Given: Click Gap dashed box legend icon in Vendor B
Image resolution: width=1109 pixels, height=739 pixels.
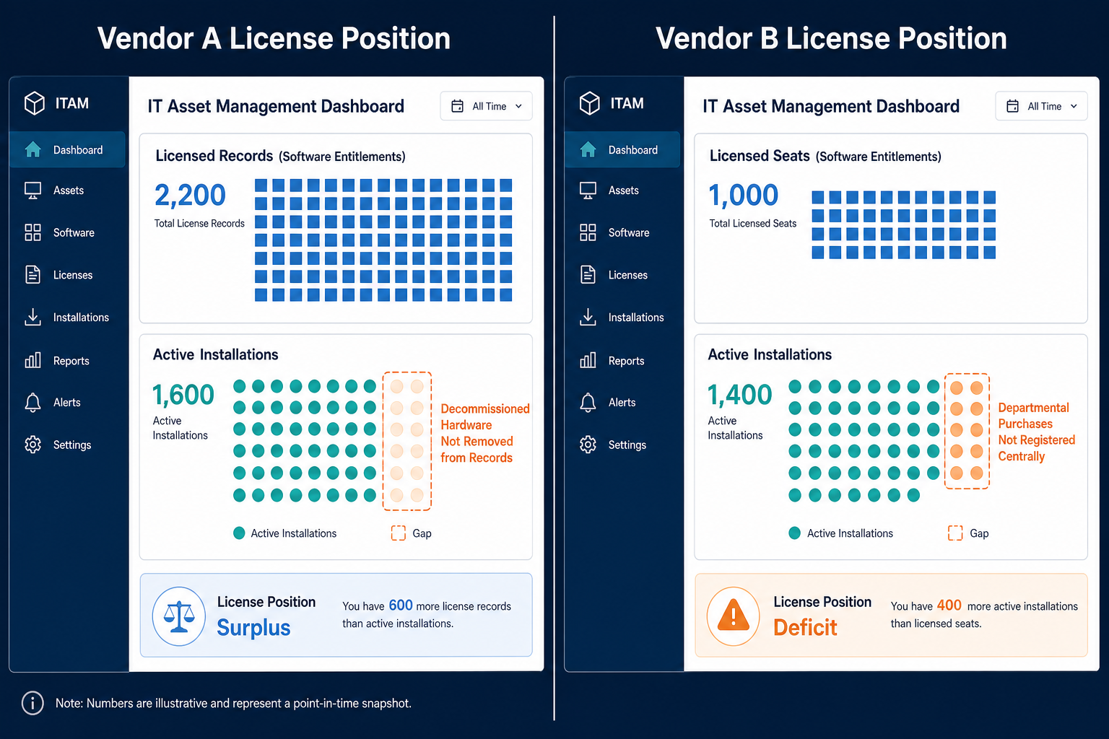Looking at the screenshot, I should [955, 533].
